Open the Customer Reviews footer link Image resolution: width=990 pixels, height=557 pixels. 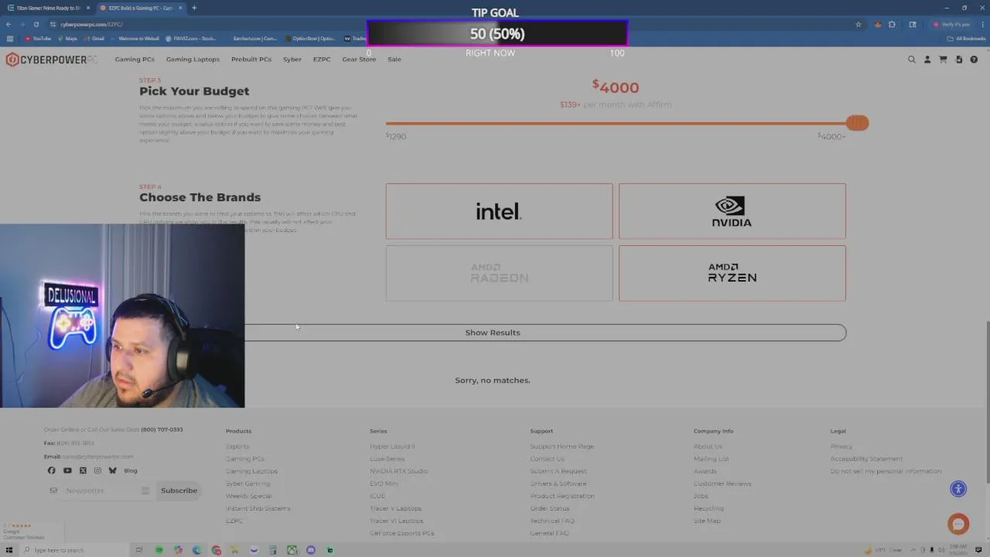(722, 484)
